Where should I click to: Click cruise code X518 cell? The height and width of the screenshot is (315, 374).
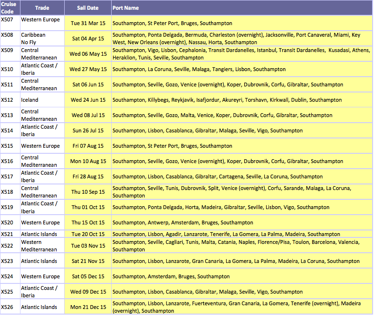click(x=10, y=192)
